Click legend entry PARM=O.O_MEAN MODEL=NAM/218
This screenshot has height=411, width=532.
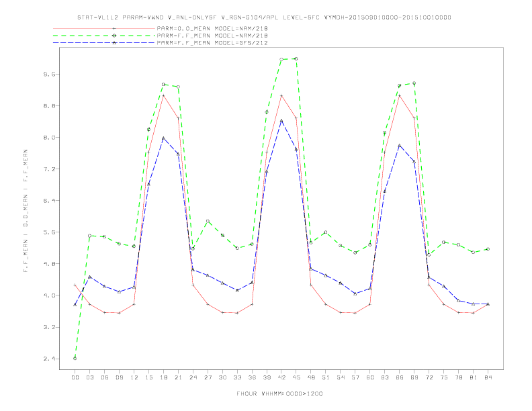pyautogui.click(x=212, y=28)
